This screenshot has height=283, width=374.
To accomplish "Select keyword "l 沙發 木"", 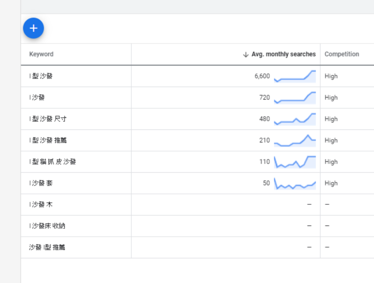I will click(x=41, y=205).
